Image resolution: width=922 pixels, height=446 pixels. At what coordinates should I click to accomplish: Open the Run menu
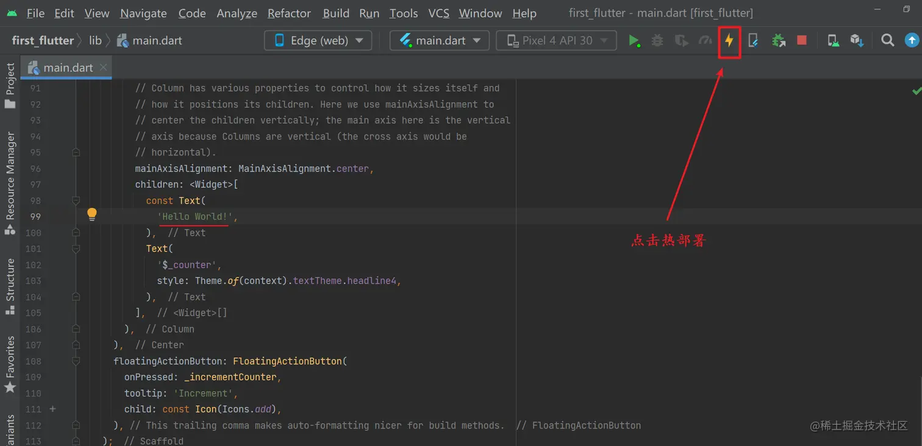click(x=370, y=13)
